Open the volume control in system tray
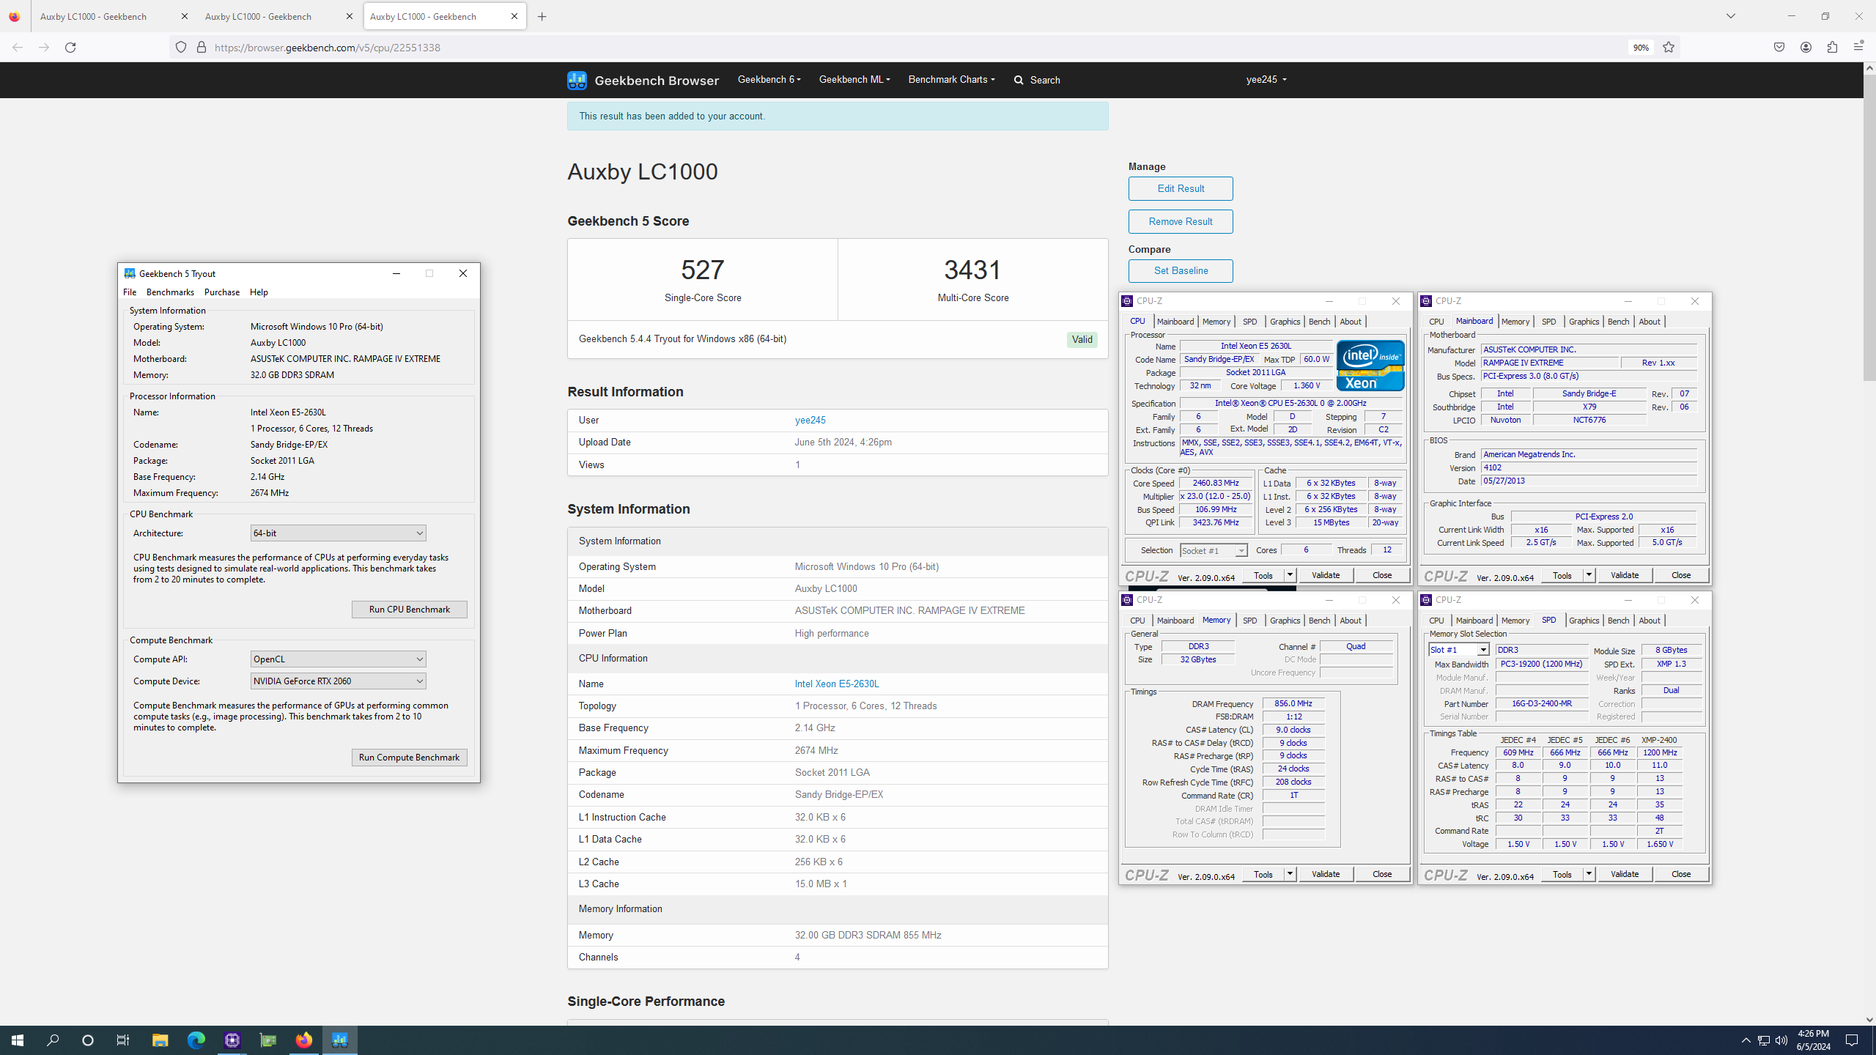This screenshot has width=1876, height=1055. pyautogui.click(x=1781, y=1040)
